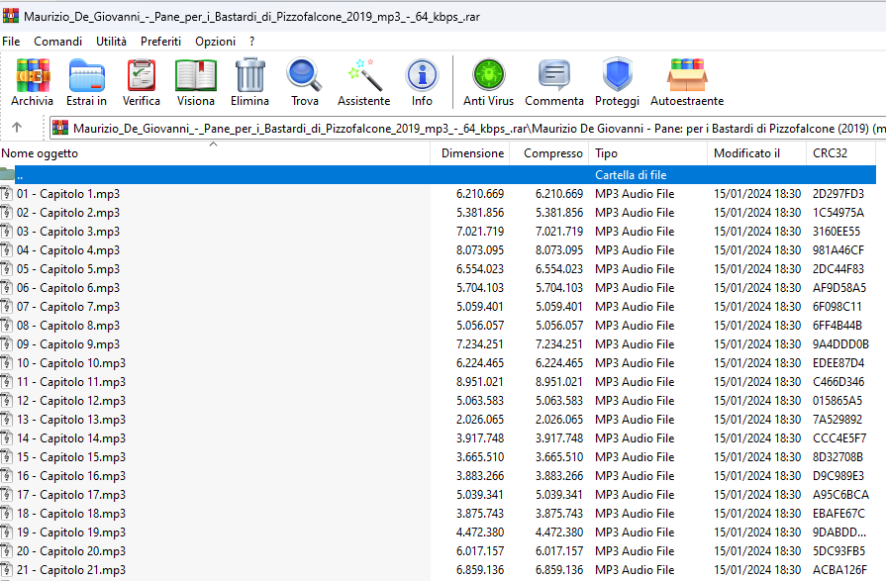Select file 02 - Capitolo 2.mp3
The width and height of the screenshot is (886, 581).
(x=438, y=213)
